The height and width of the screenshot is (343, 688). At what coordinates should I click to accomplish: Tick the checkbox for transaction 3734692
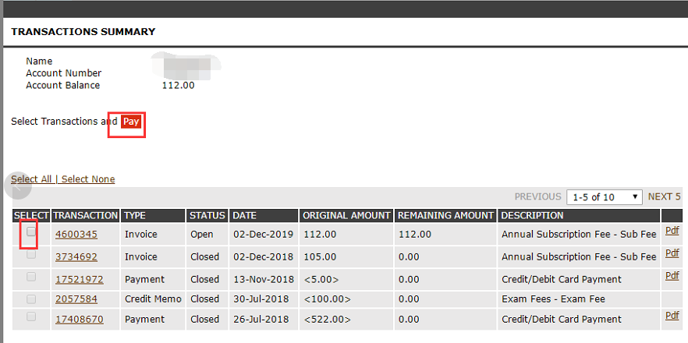pyautogui.click(x=31, y=254)
